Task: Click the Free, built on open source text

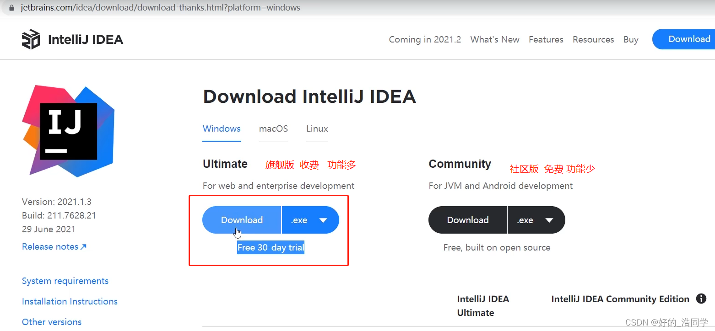Action: (x=497, y=247)
